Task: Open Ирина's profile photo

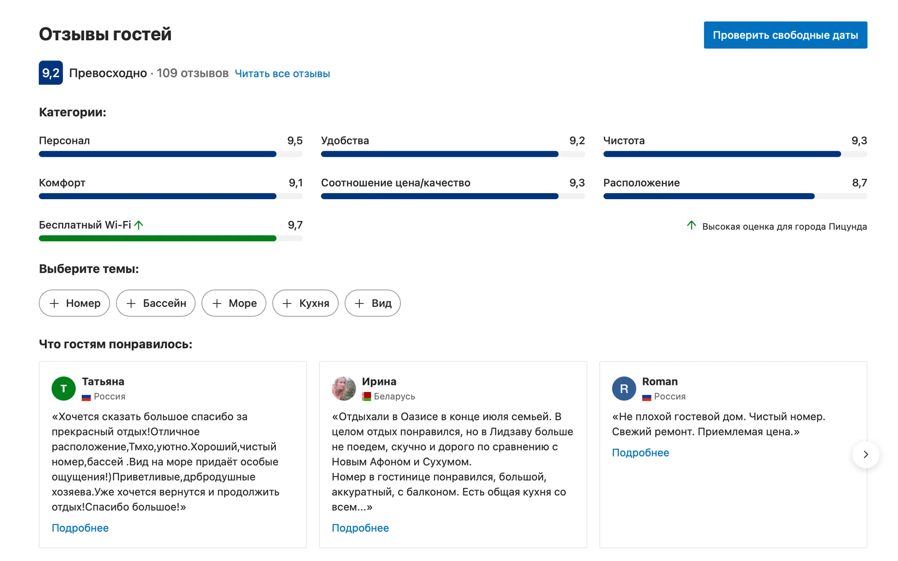Action: click(344, 388)
